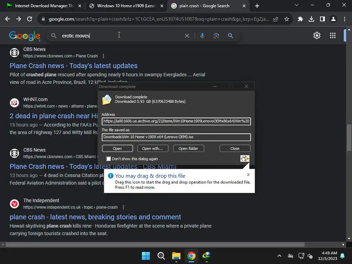Click the Google logo

tap(25, 36)
